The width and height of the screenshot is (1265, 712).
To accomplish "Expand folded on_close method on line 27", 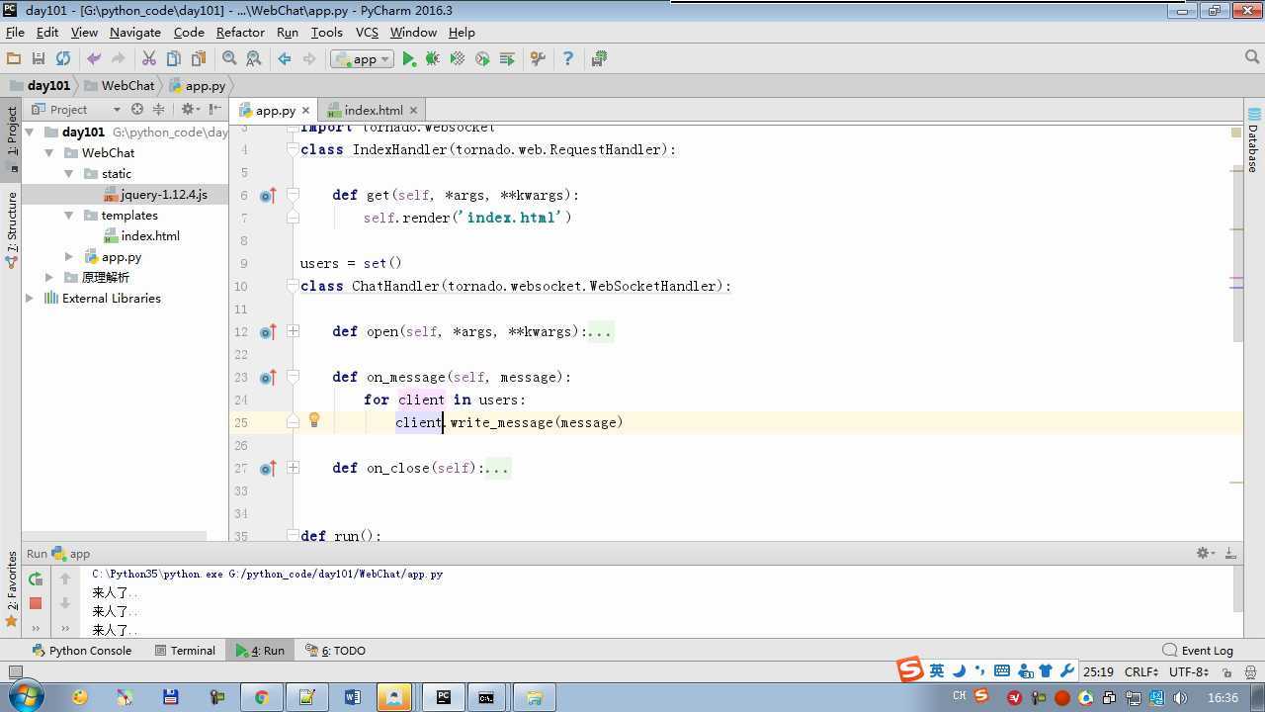I will tap(294, 468).
